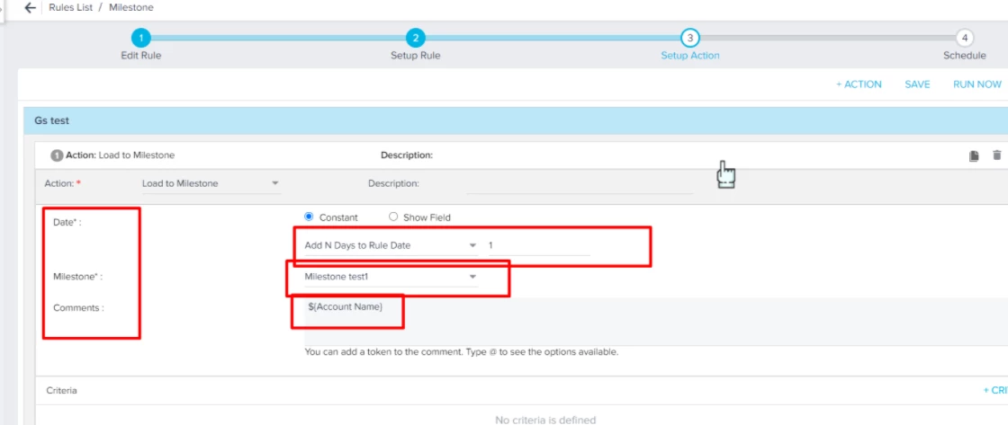Open step 3 Setup Action
Screen dimensions: 1008x425
[x=689, y=38]
